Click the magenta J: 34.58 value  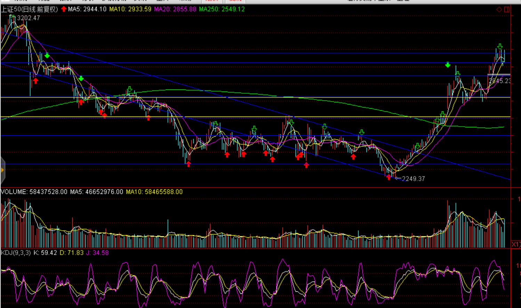(x=97, y=253)
